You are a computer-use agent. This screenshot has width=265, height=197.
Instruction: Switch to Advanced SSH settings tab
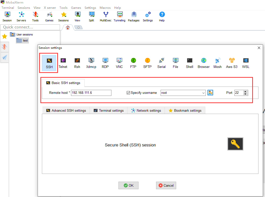(66, 110)
